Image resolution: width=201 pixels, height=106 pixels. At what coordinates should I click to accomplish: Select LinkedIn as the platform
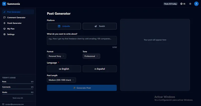coord(64,26)
